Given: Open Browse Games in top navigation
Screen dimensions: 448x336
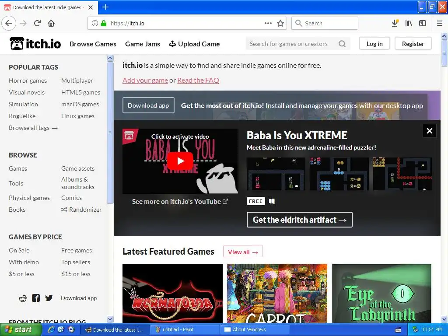Looking at the screenshot, I should (93, 44).
